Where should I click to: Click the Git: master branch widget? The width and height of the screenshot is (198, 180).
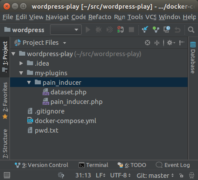tap(155, 176)
